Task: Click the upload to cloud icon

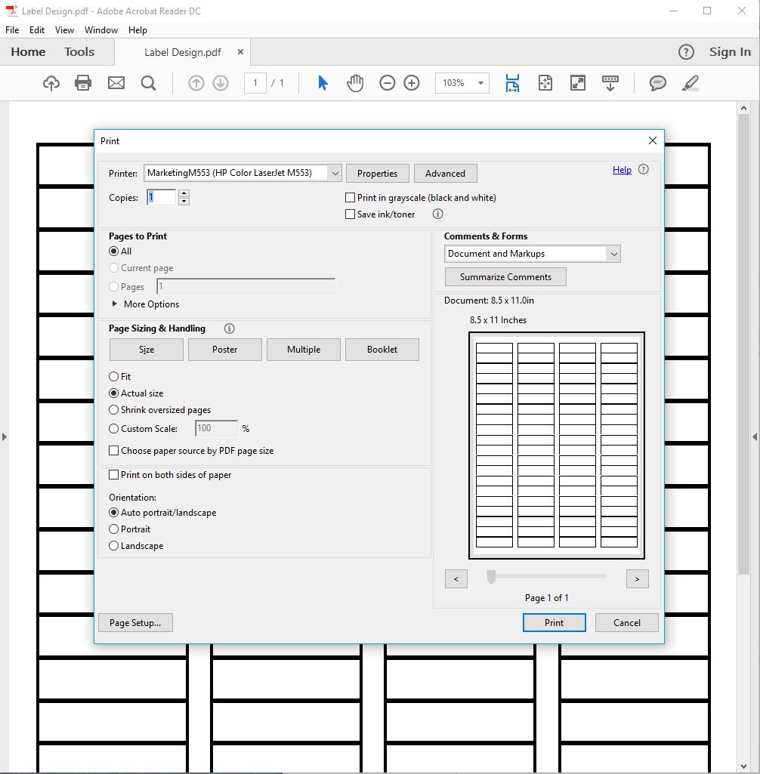Action: click(x=51, y=83)
